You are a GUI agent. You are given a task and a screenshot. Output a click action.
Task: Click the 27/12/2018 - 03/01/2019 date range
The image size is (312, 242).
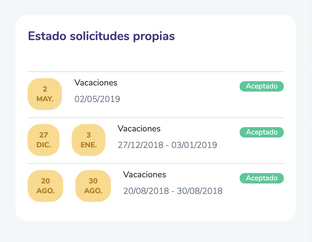pyautogui.click(x=167, y=145)
